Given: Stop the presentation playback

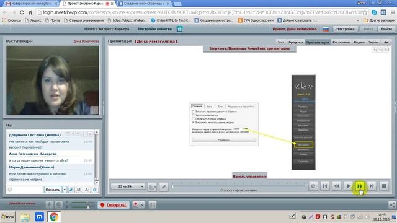Looking at the screenshot, I should [384, 186].
